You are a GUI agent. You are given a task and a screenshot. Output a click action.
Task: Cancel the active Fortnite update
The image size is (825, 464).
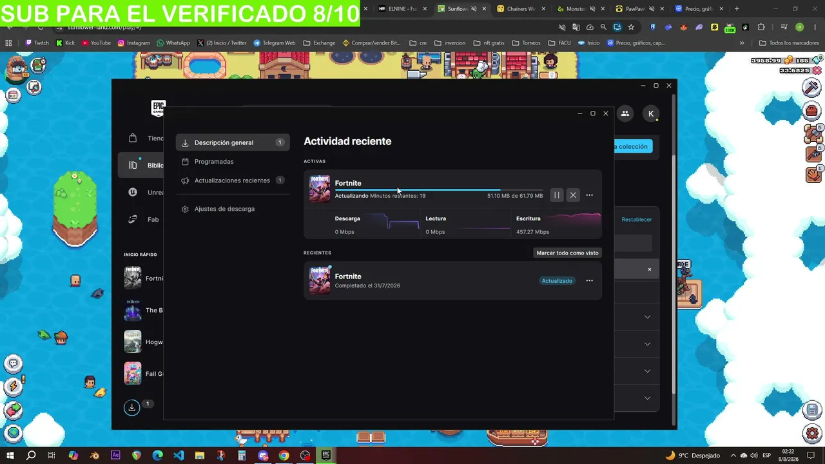point(573,195)
